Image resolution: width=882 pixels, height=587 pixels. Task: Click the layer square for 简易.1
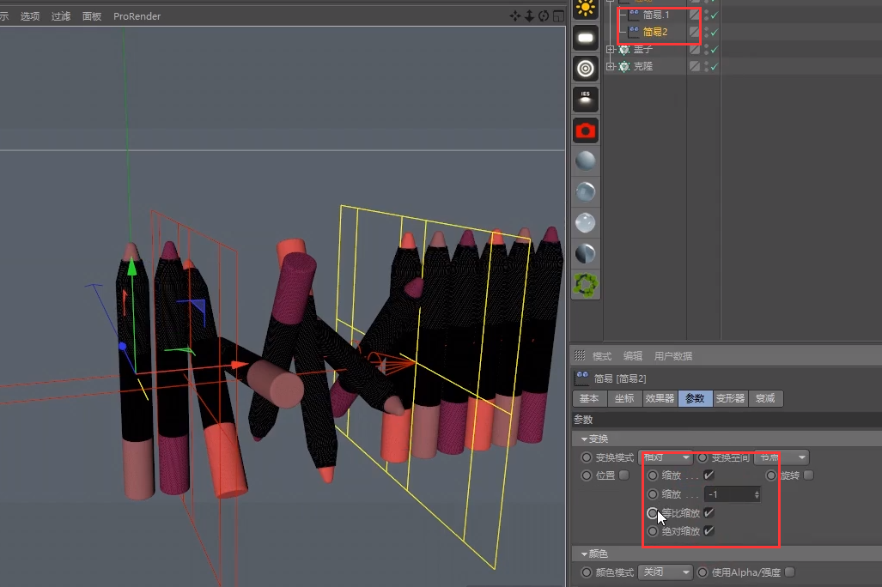tap(695, 15)
